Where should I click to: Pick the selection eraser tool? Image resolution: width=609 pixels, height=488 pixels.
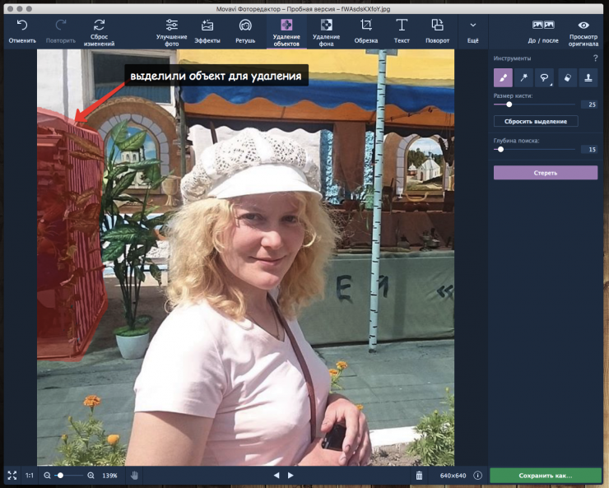pos(567,77)
